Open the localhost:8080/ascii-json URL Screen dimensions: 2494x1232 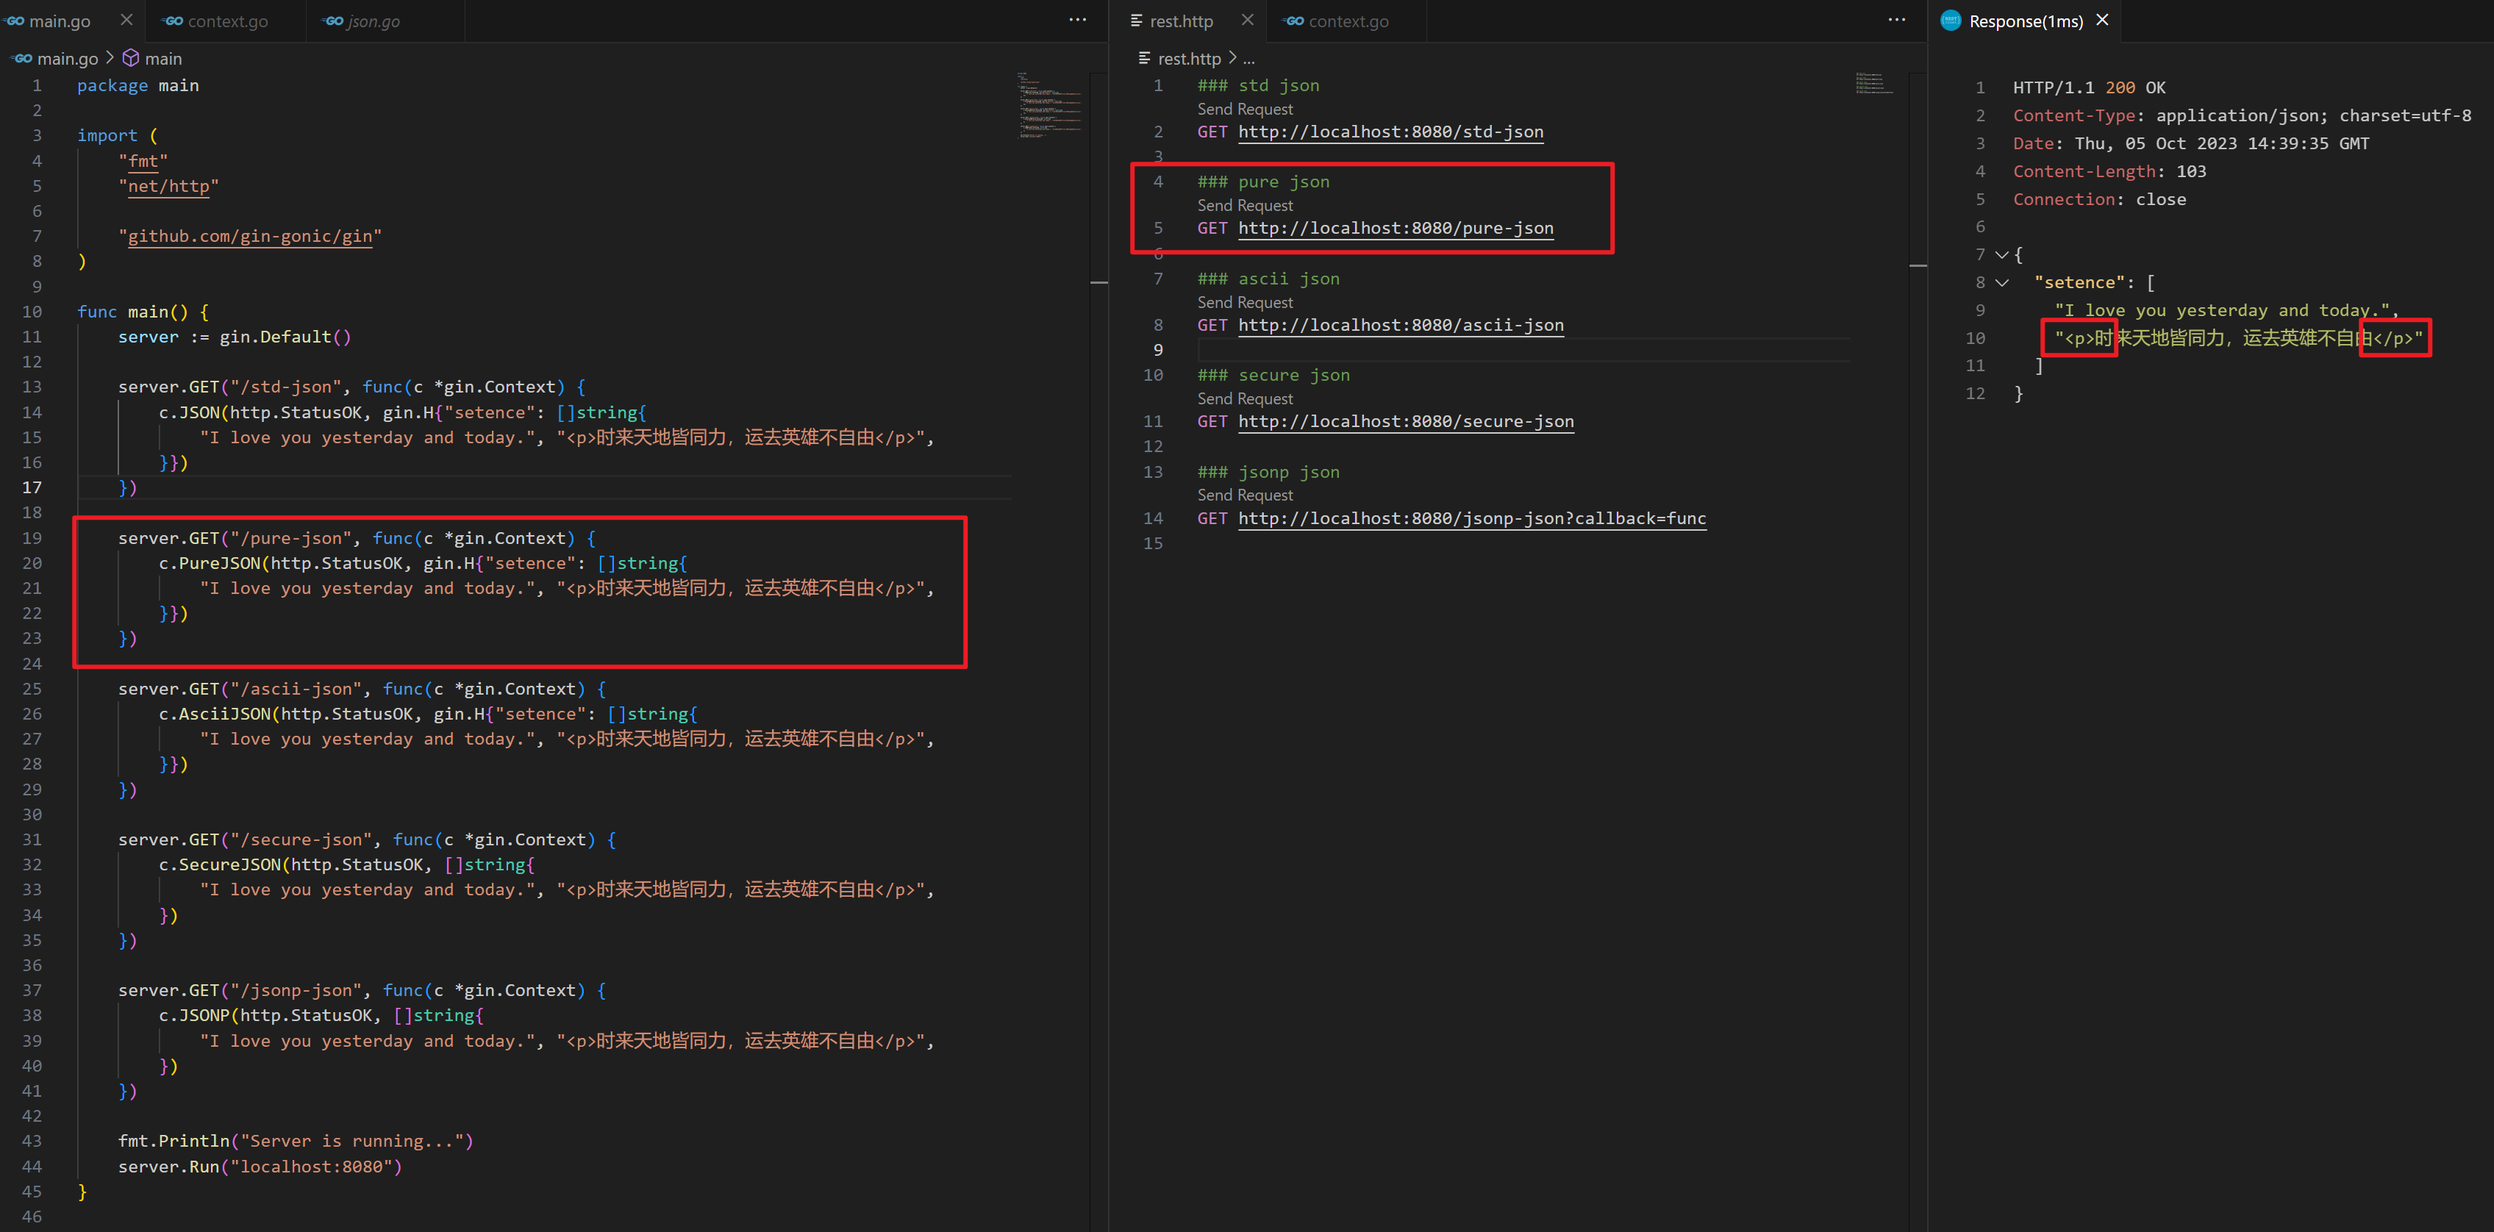(x=1401, y=325)
